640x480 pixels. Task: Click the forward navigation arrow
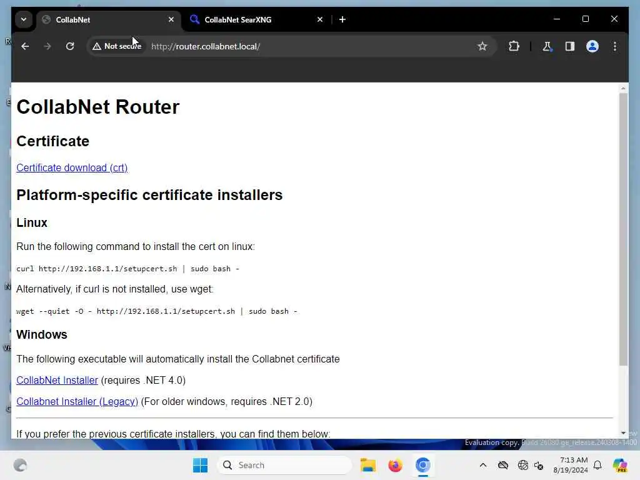47,46
